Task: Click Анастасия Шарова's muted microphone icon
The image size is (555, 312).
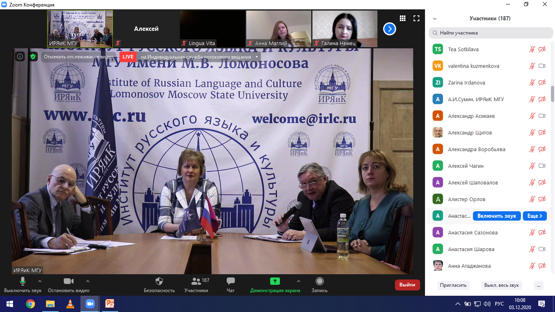Action: (x=532, y=249)
